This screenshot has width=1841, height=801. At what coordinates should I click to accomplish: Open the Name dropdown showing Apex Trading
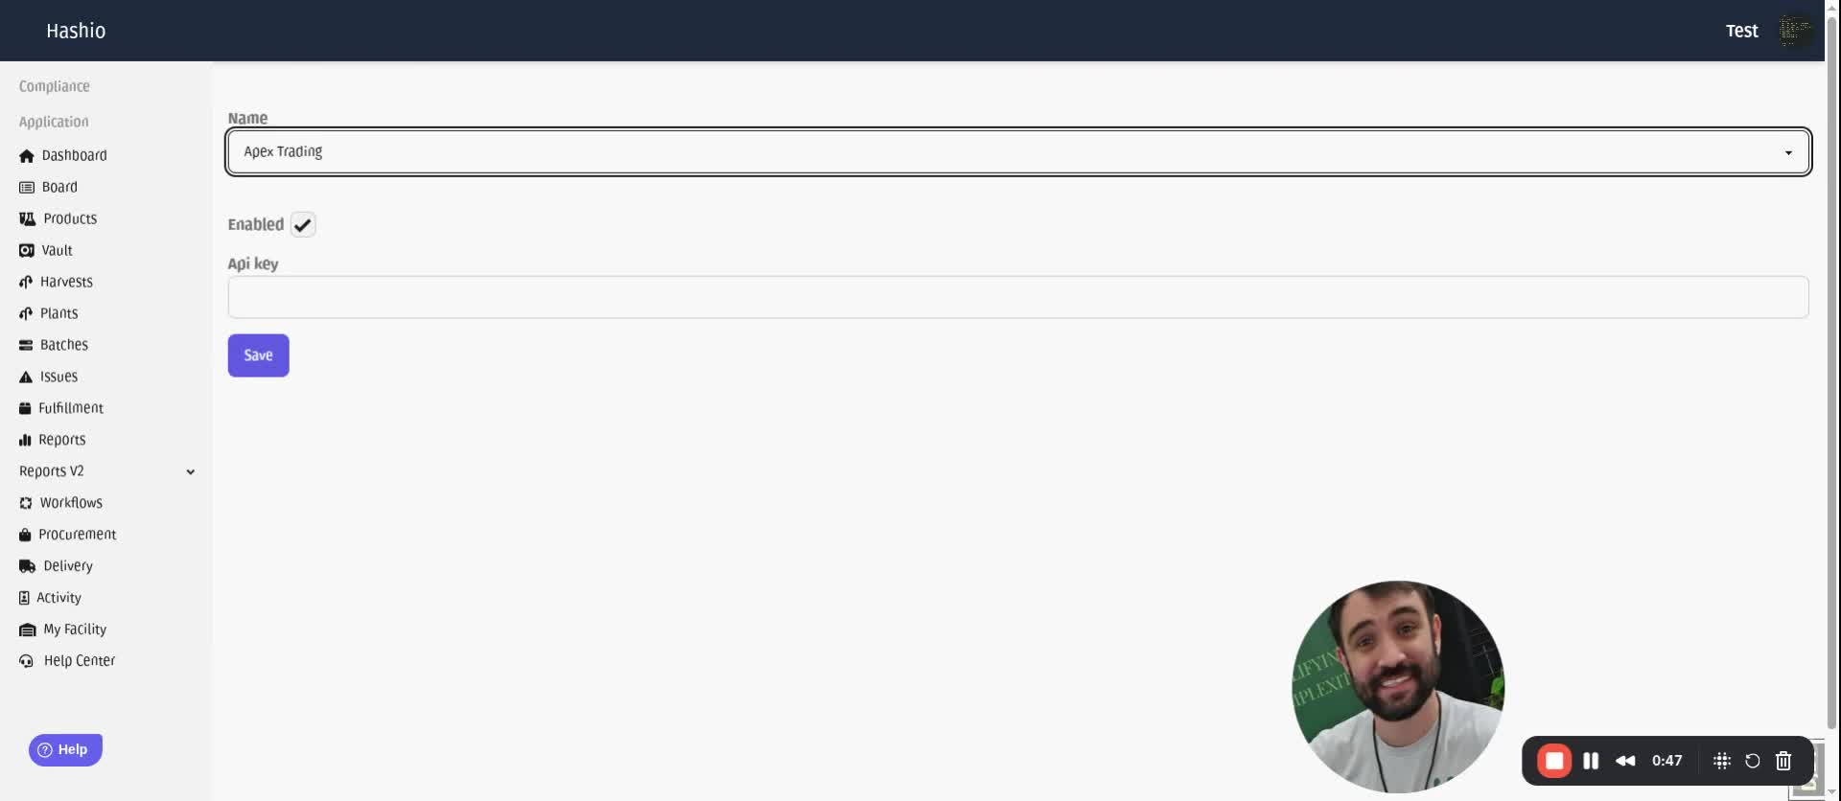click(1018, 151)
